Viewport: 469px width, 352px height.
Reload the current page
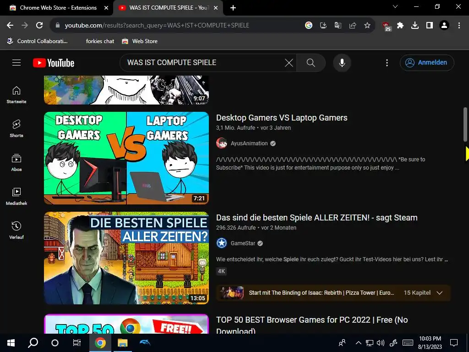coord(39,25)
